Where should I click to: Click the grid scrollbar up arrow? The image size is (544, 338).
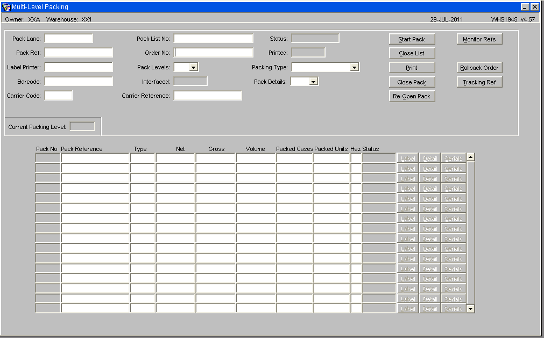pos(470,157)
